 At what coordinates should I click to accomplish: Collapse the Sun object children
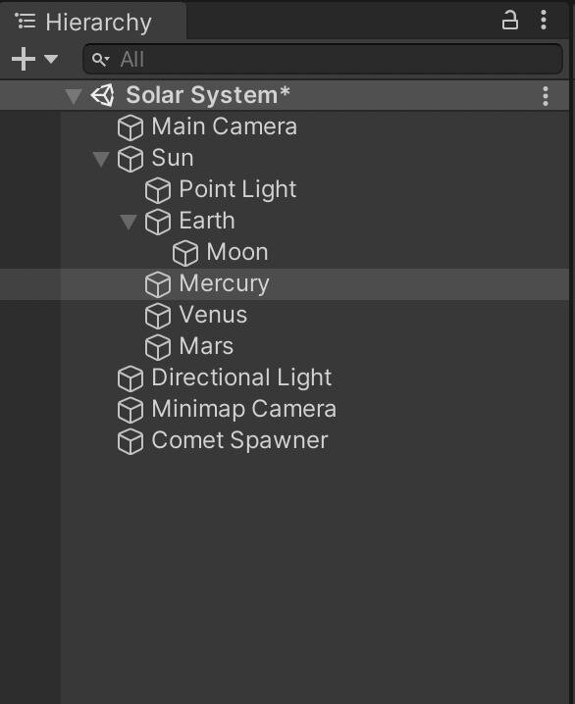(x=101, y=159)
